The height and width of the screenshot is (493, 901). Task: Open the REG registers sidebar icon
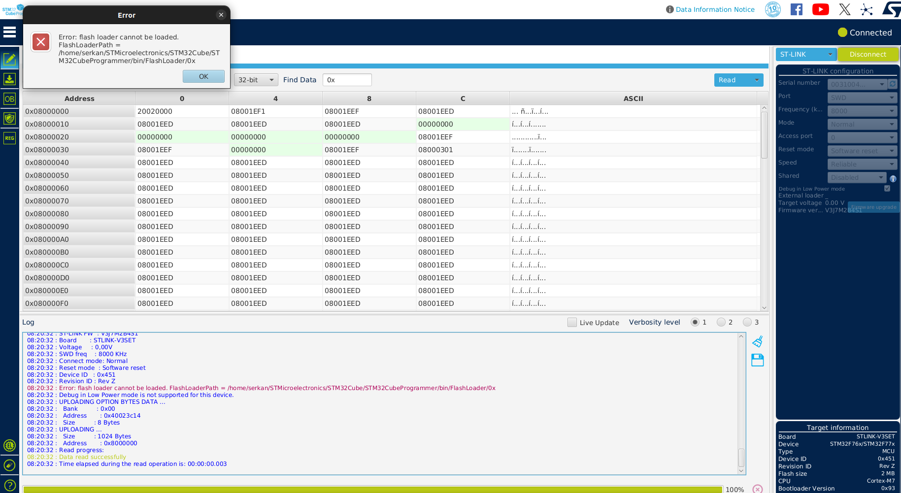click(9, 138)
